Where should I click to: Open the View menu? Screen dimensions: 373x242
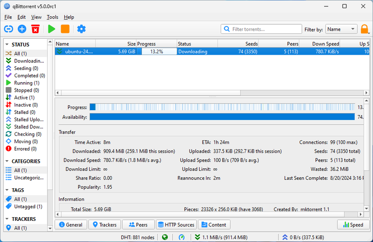[36, 17]
